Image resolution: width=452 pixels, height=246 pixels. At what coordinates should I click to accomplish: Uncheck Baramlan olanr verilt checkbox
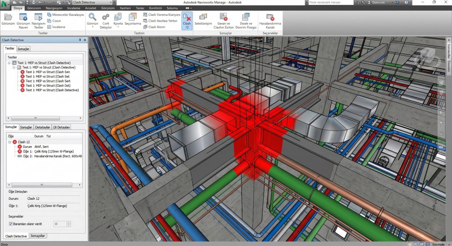coord(11,224)
